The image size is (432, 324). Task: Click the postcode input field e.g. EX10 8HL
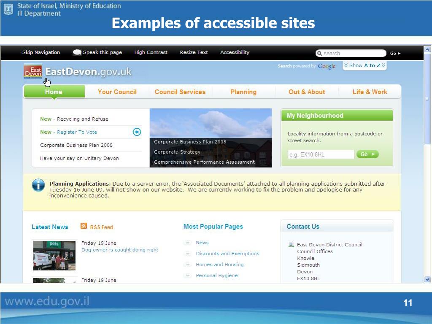[321, 154]
